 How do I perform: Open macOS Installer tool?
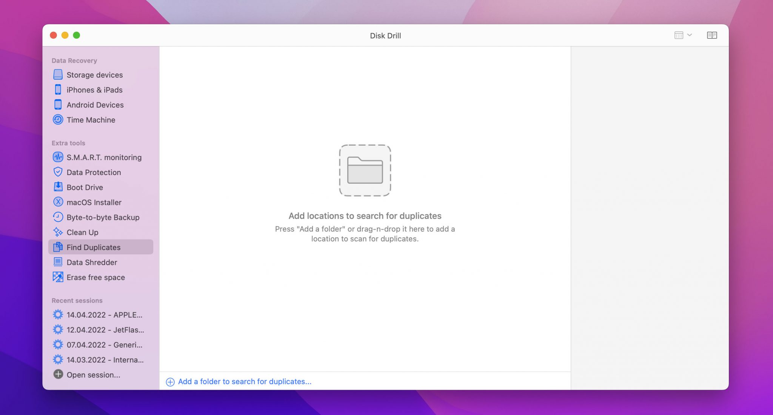(94, 202)
